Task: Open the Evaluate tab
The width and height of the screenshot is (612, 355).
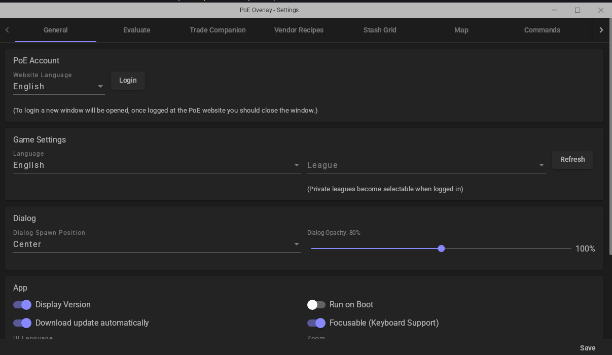Action: [x=137, y=30]
